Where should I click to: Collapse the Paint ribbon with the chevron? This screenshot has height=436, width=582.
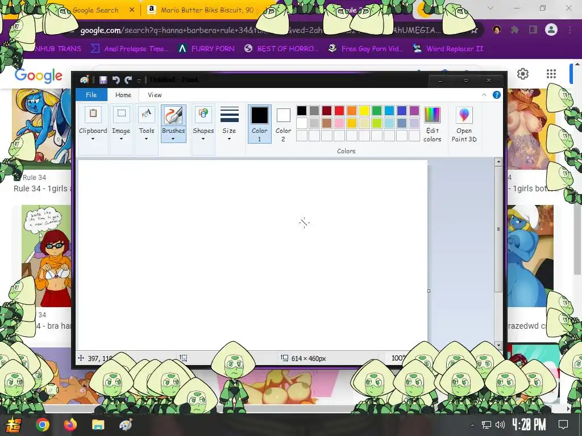[484, 95]
